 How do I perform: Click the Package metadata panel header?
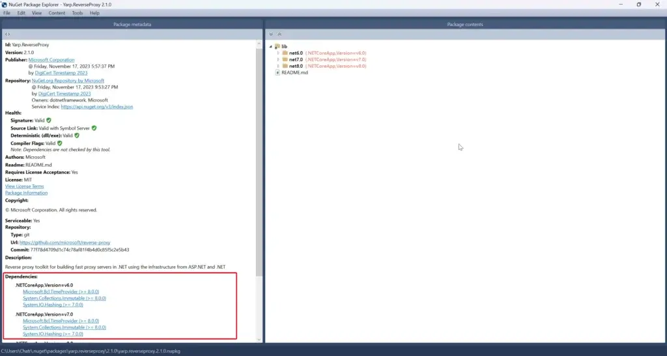[x=132, y=25]
